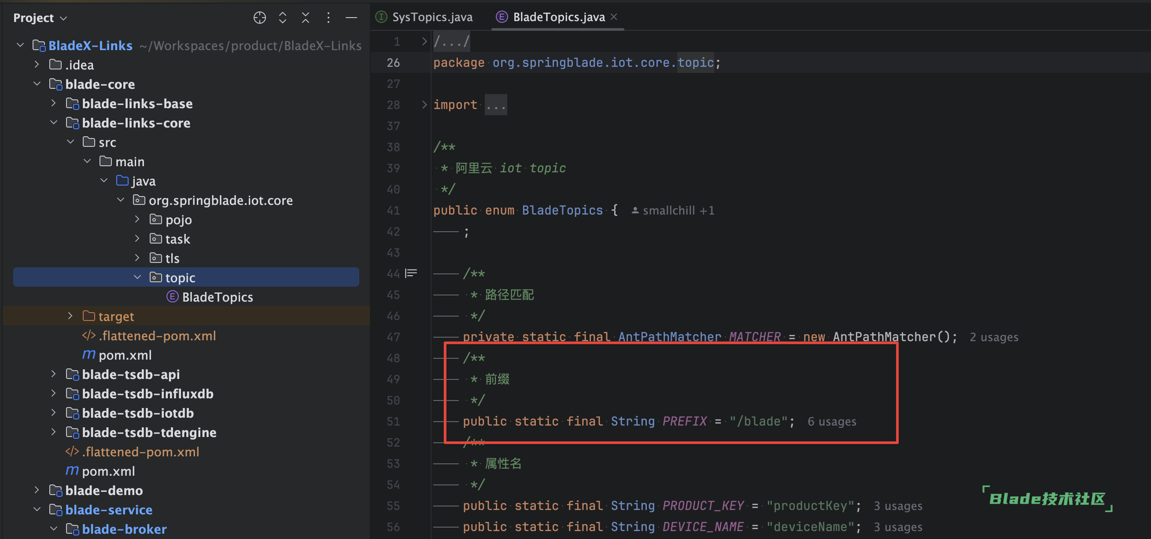The height and width of the screenshot is (539, 1151).
Task: Click the AntPathMatcher type on line 47
Action: pos(669,337)
